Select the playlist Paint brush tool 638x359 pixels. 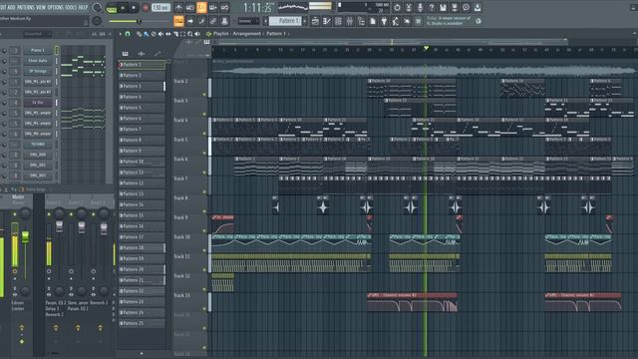coord(147,34)
